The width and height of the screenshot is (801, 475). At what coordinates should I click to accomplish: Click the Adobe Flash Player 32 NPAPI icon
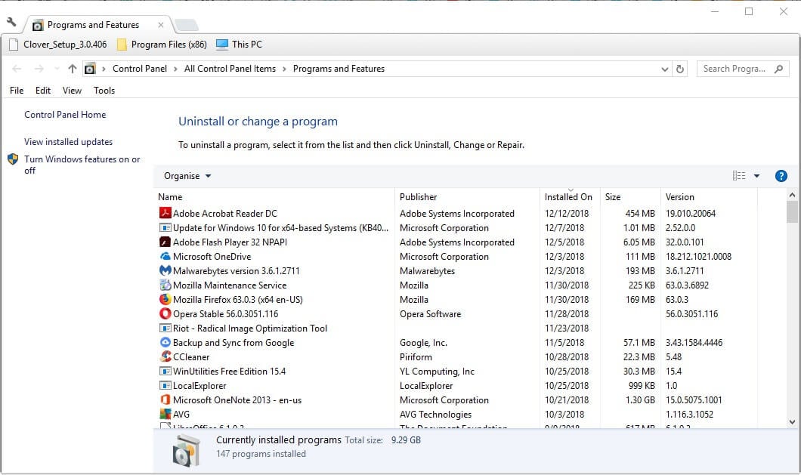point(165,242)
